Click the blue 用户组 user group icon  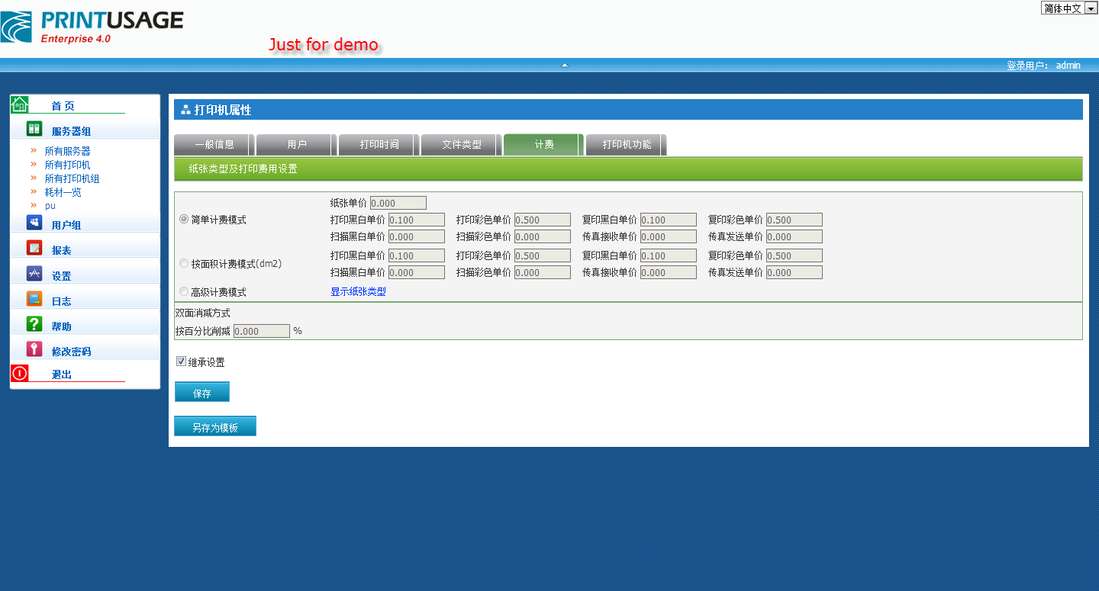pyautogui.click(x=34, y=223)
